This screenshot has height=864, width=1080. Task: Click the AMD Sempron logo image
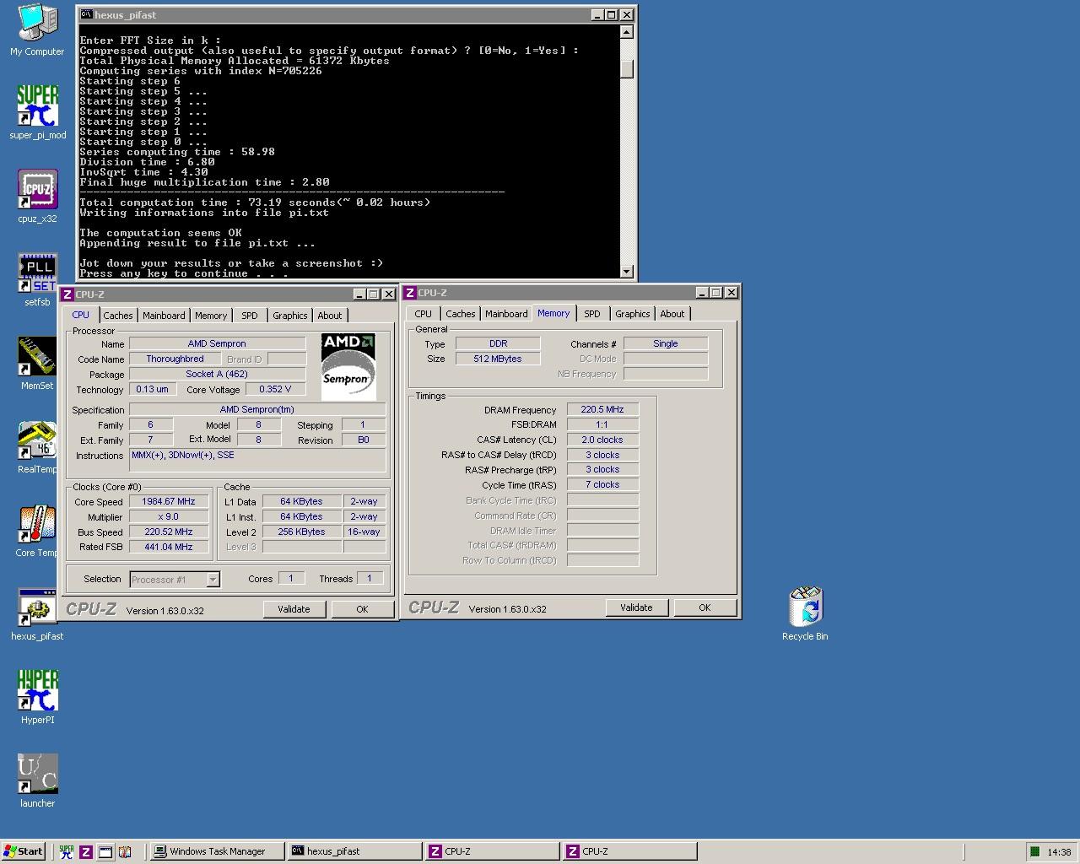pyautogui.click(x=348, y=366)
